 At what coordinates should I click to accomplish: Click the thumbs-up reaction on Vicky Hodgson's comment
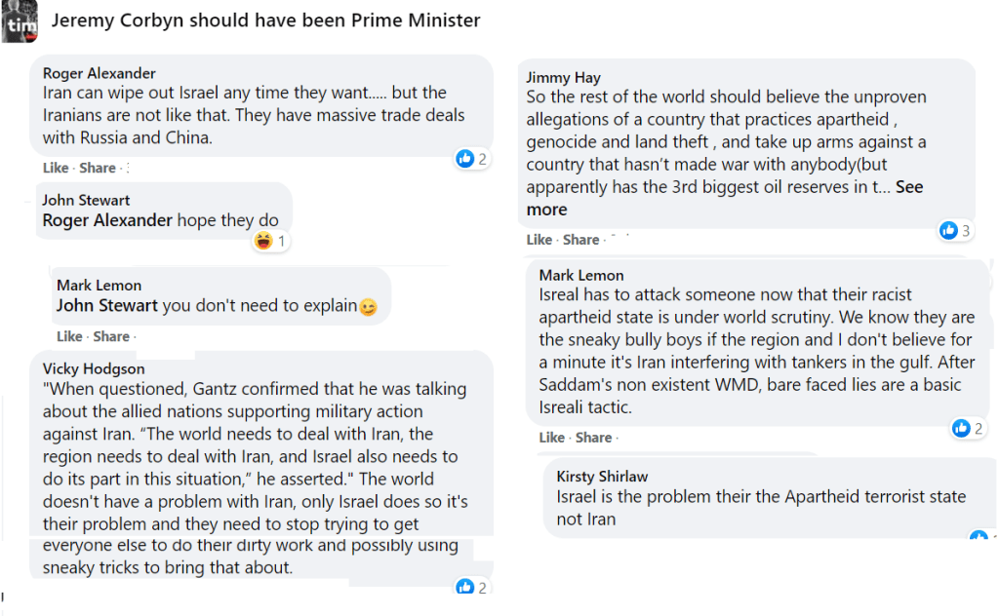pos(464,587)
